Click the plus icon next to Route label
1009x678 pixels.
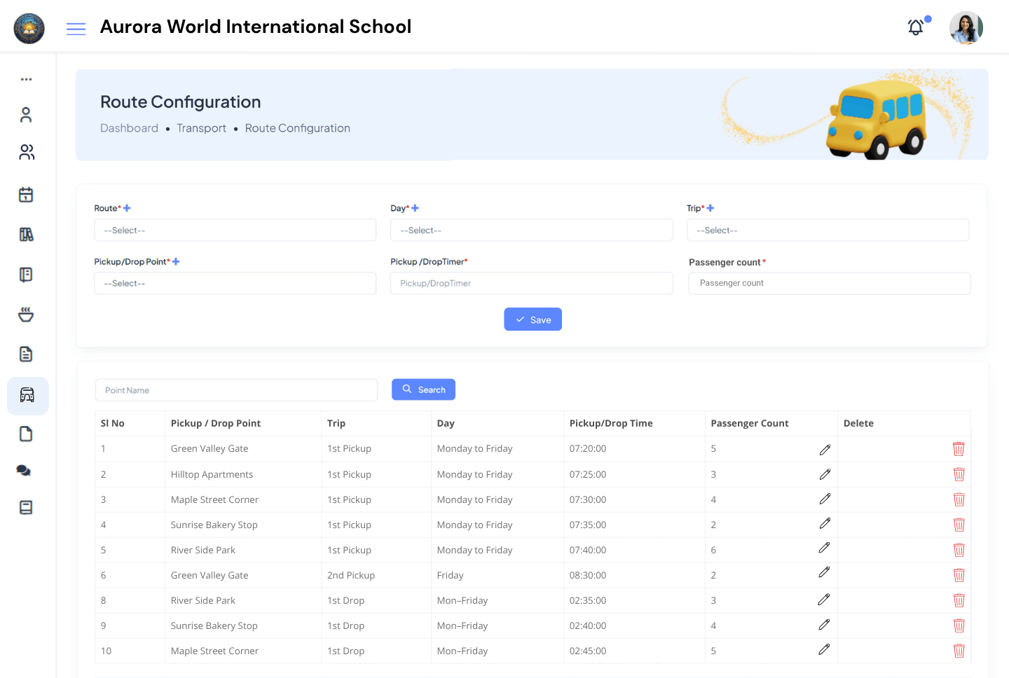pyautogui.click(x=127, y=207)
